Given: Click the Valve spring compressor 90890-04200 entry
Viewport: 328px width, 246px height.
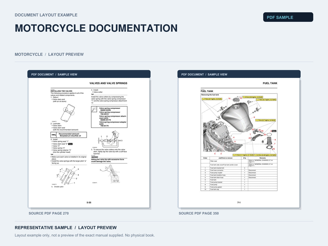Looking at the screenshot, I should [x=109, y=109].
